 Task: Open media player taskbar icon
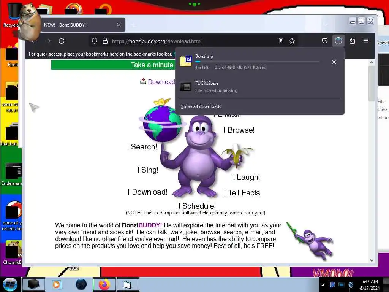(56, 284)
